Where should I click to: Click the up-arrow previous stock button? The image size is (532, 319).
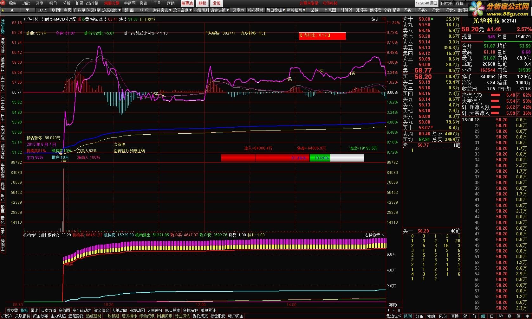click(x=12, y=10)
